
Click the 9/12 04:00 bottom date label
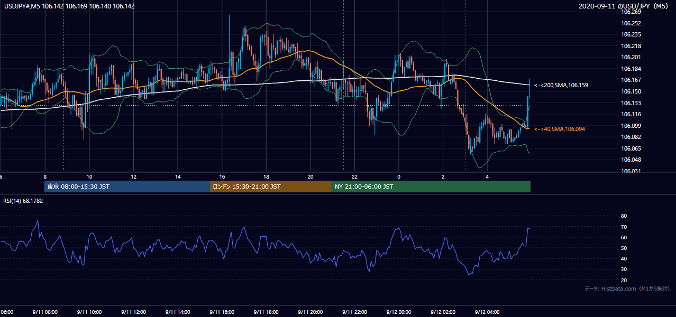tap(487, 312)
